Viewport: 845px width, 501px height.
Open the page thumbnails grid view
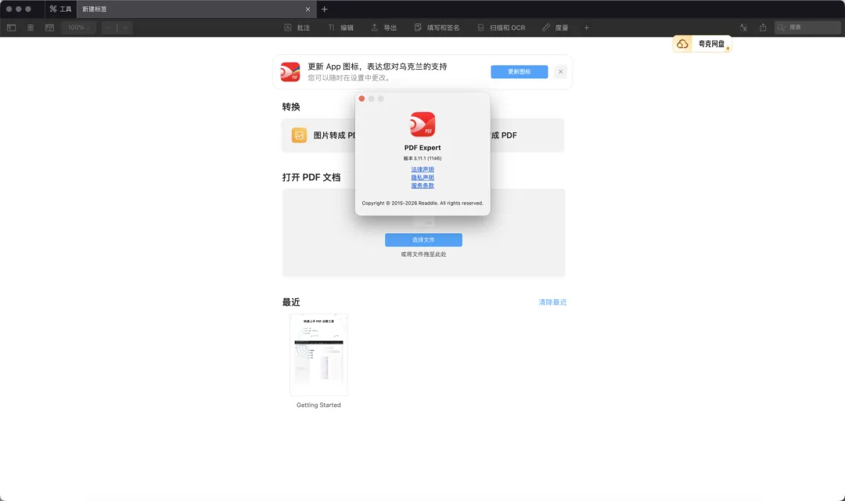pyautogui.click(x=31, y=27)
